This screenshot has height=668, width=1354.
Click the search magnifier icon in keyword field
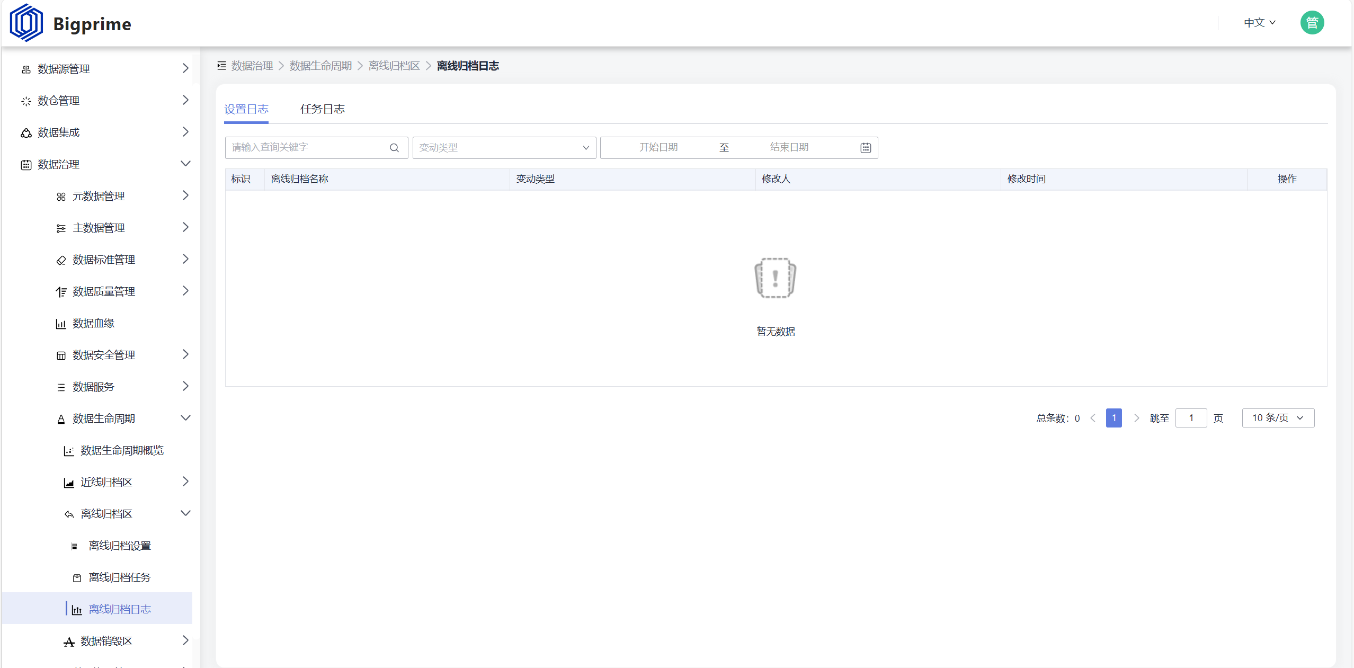[394, 148]
